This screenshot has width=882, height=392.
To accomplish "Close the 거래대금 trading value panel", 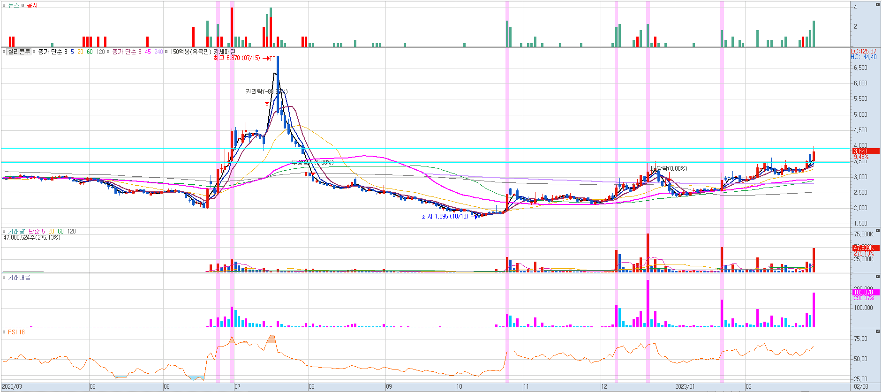I will pyautogui.click(x=878, y=277).
